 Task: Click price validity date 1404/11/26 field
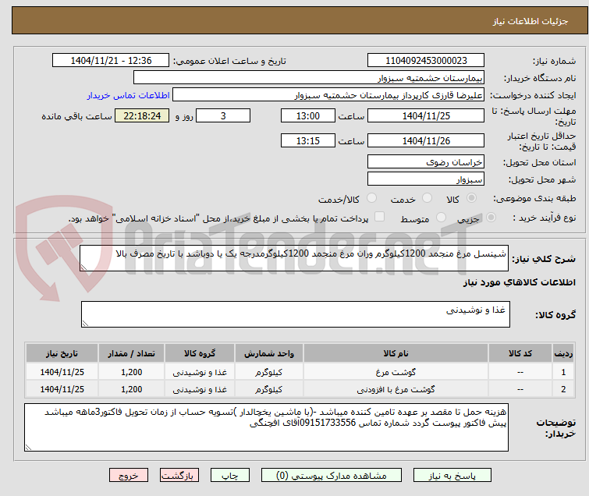pos(426,141)
